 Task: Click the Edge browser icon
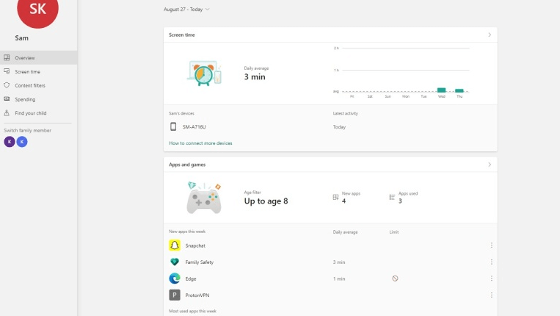(175, 279)
